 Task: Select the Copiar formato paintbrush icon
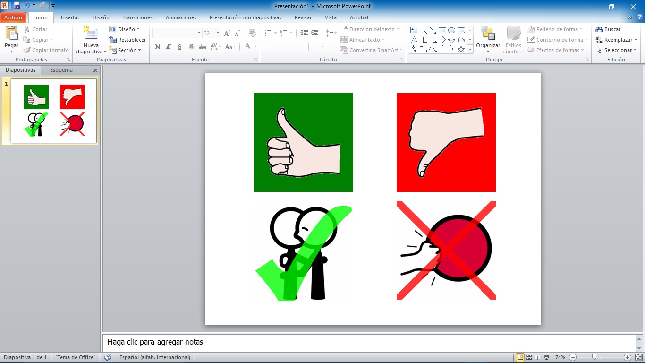[x=26, y=50]
